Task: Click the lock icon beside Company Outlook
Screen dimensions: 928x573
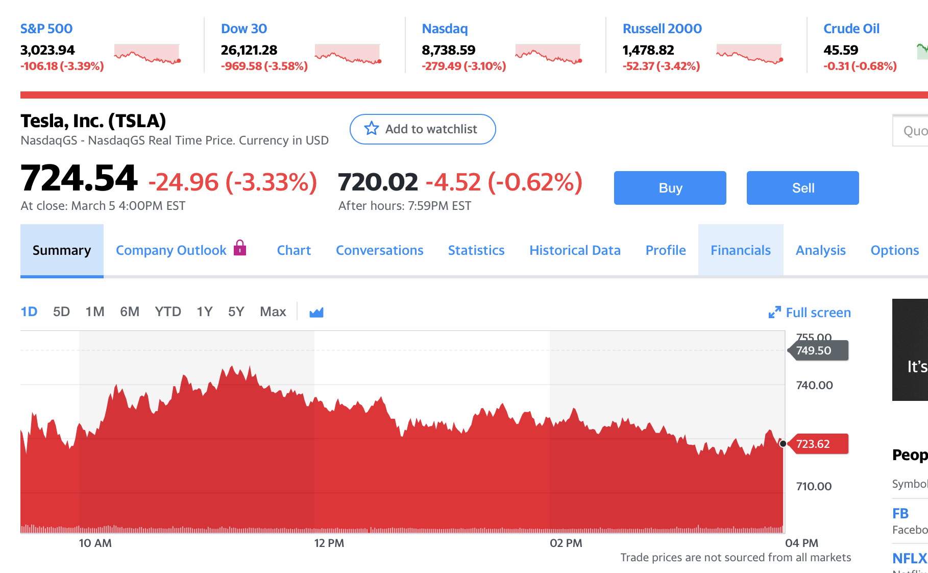Action: click(240, 248)
